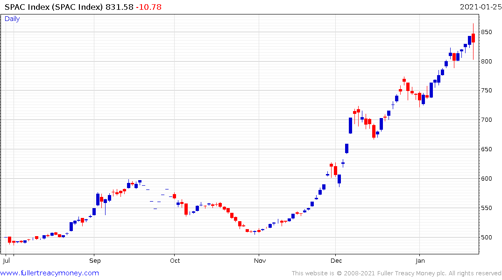Select the Sep marker on time axis
The height and width of the screenshot is (280, 502).
pyautogui.click(x=95, y=260)
